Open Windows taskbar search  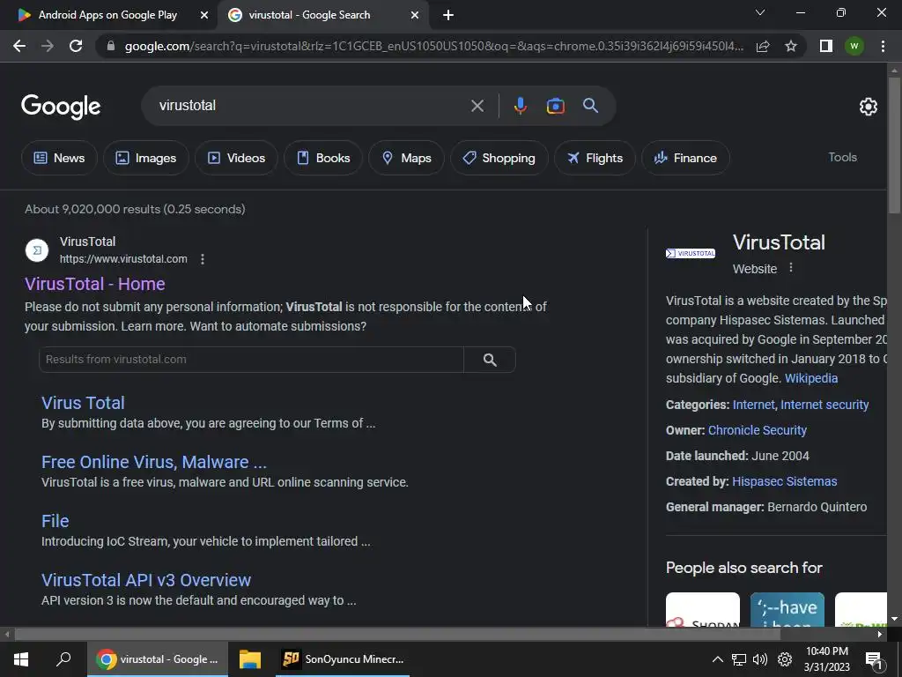coord(63,659)
